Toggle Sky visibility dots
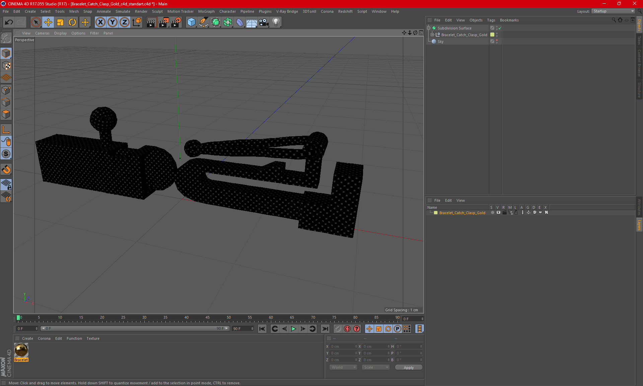 coord(497,41)
